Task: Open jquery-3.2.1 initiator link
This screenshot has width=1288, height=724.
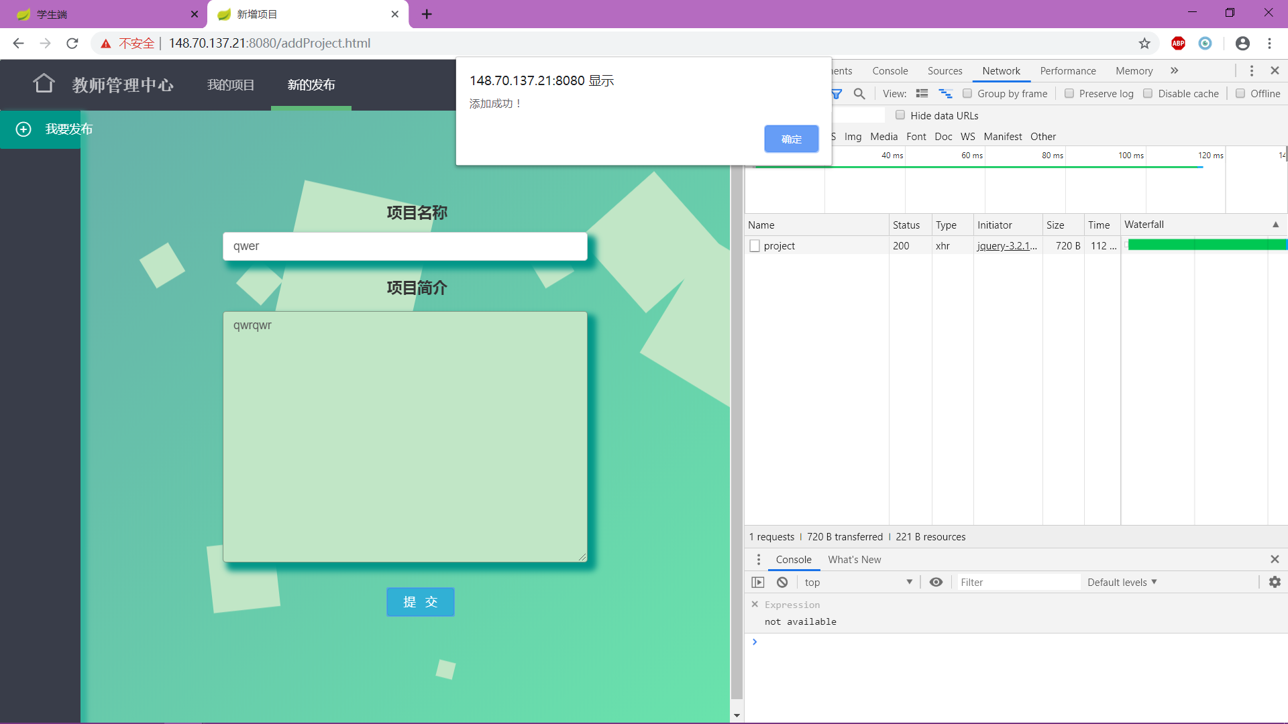Action: click(x=1006, y=245)
